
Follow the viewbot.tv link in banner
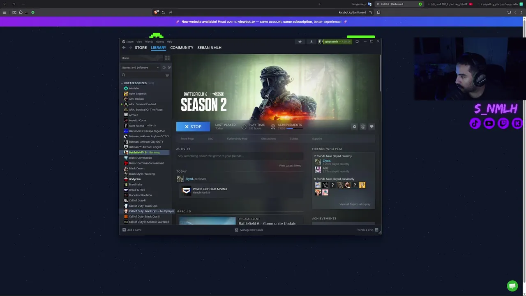click(x=247, y=22)
